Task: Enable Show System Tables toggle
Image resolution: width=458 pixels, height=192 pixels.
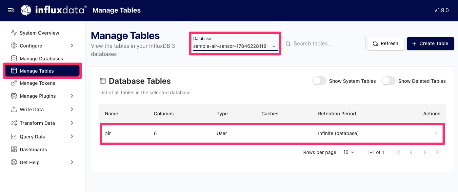Action: point(319,81)
